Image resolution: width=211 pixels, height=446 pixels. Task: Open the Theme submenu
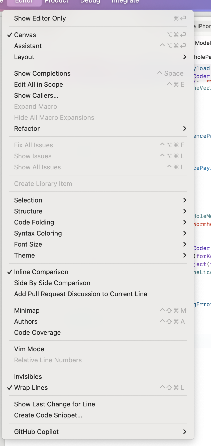pos(24,255)
